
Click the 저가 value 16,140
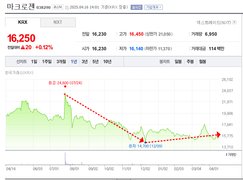[x=136, y=49]
